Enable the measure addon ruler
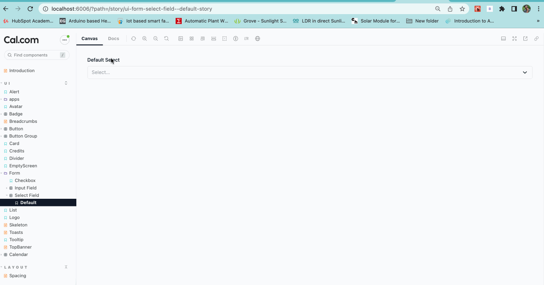The width and height of the screenshot is (544, 285). tap(213, 38)
